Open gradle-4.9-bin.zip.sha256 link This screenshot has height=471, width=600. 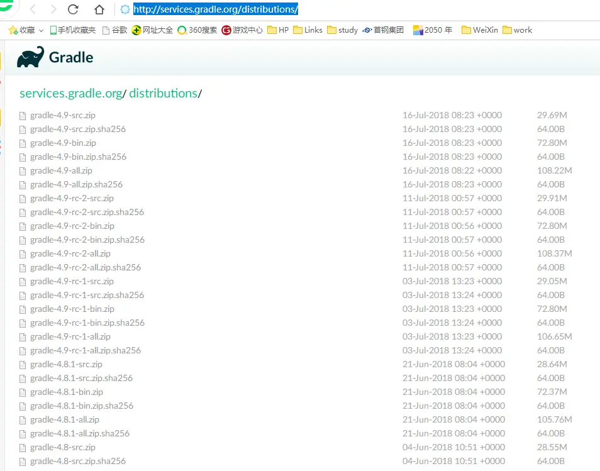click(78, 157)
